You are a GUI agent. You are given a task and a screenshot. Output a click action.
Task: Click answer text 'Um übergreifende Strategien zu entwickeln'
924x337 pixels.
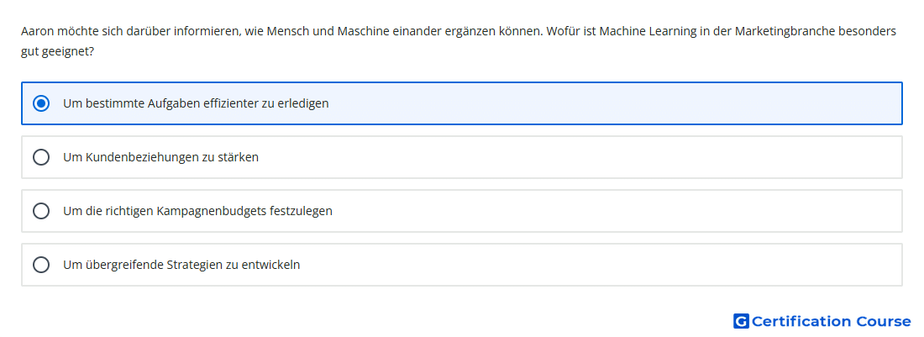coord(181,265)
